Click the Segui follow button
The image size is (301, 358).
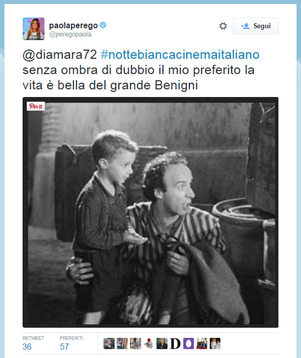tap(255, 26)
